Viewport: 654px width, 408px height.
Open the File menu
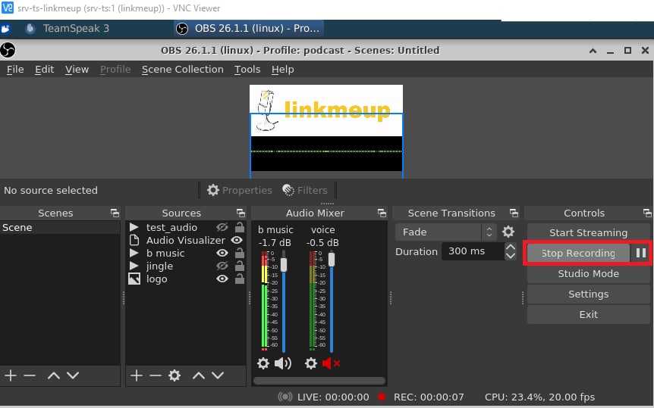coord(15,69)
